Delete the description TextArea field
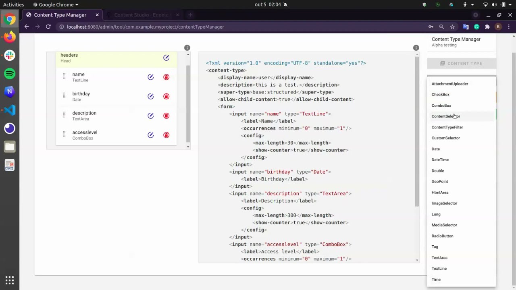This screenshot has height=290, width=516. click(166, 116)
